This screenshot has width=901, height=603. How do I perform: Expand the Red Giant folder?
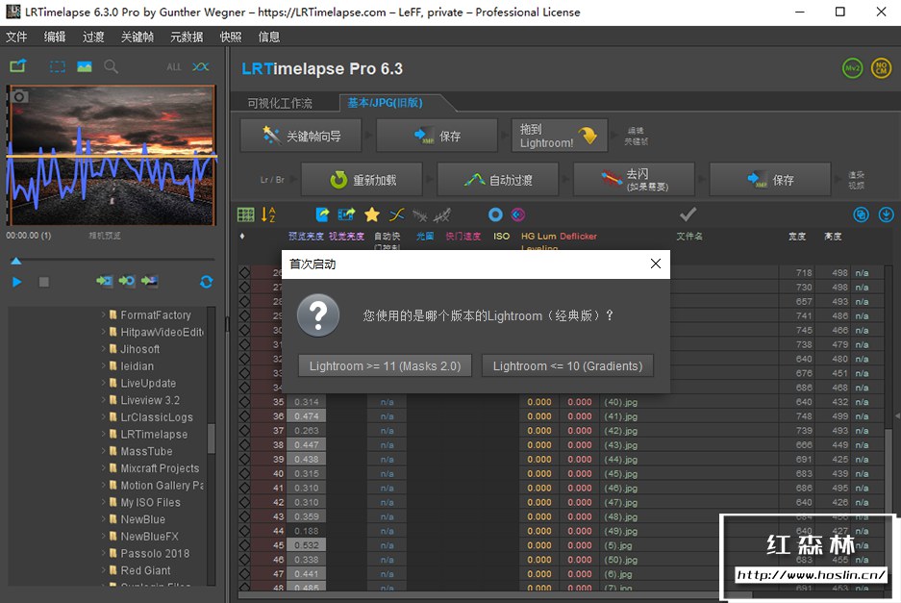104,570
